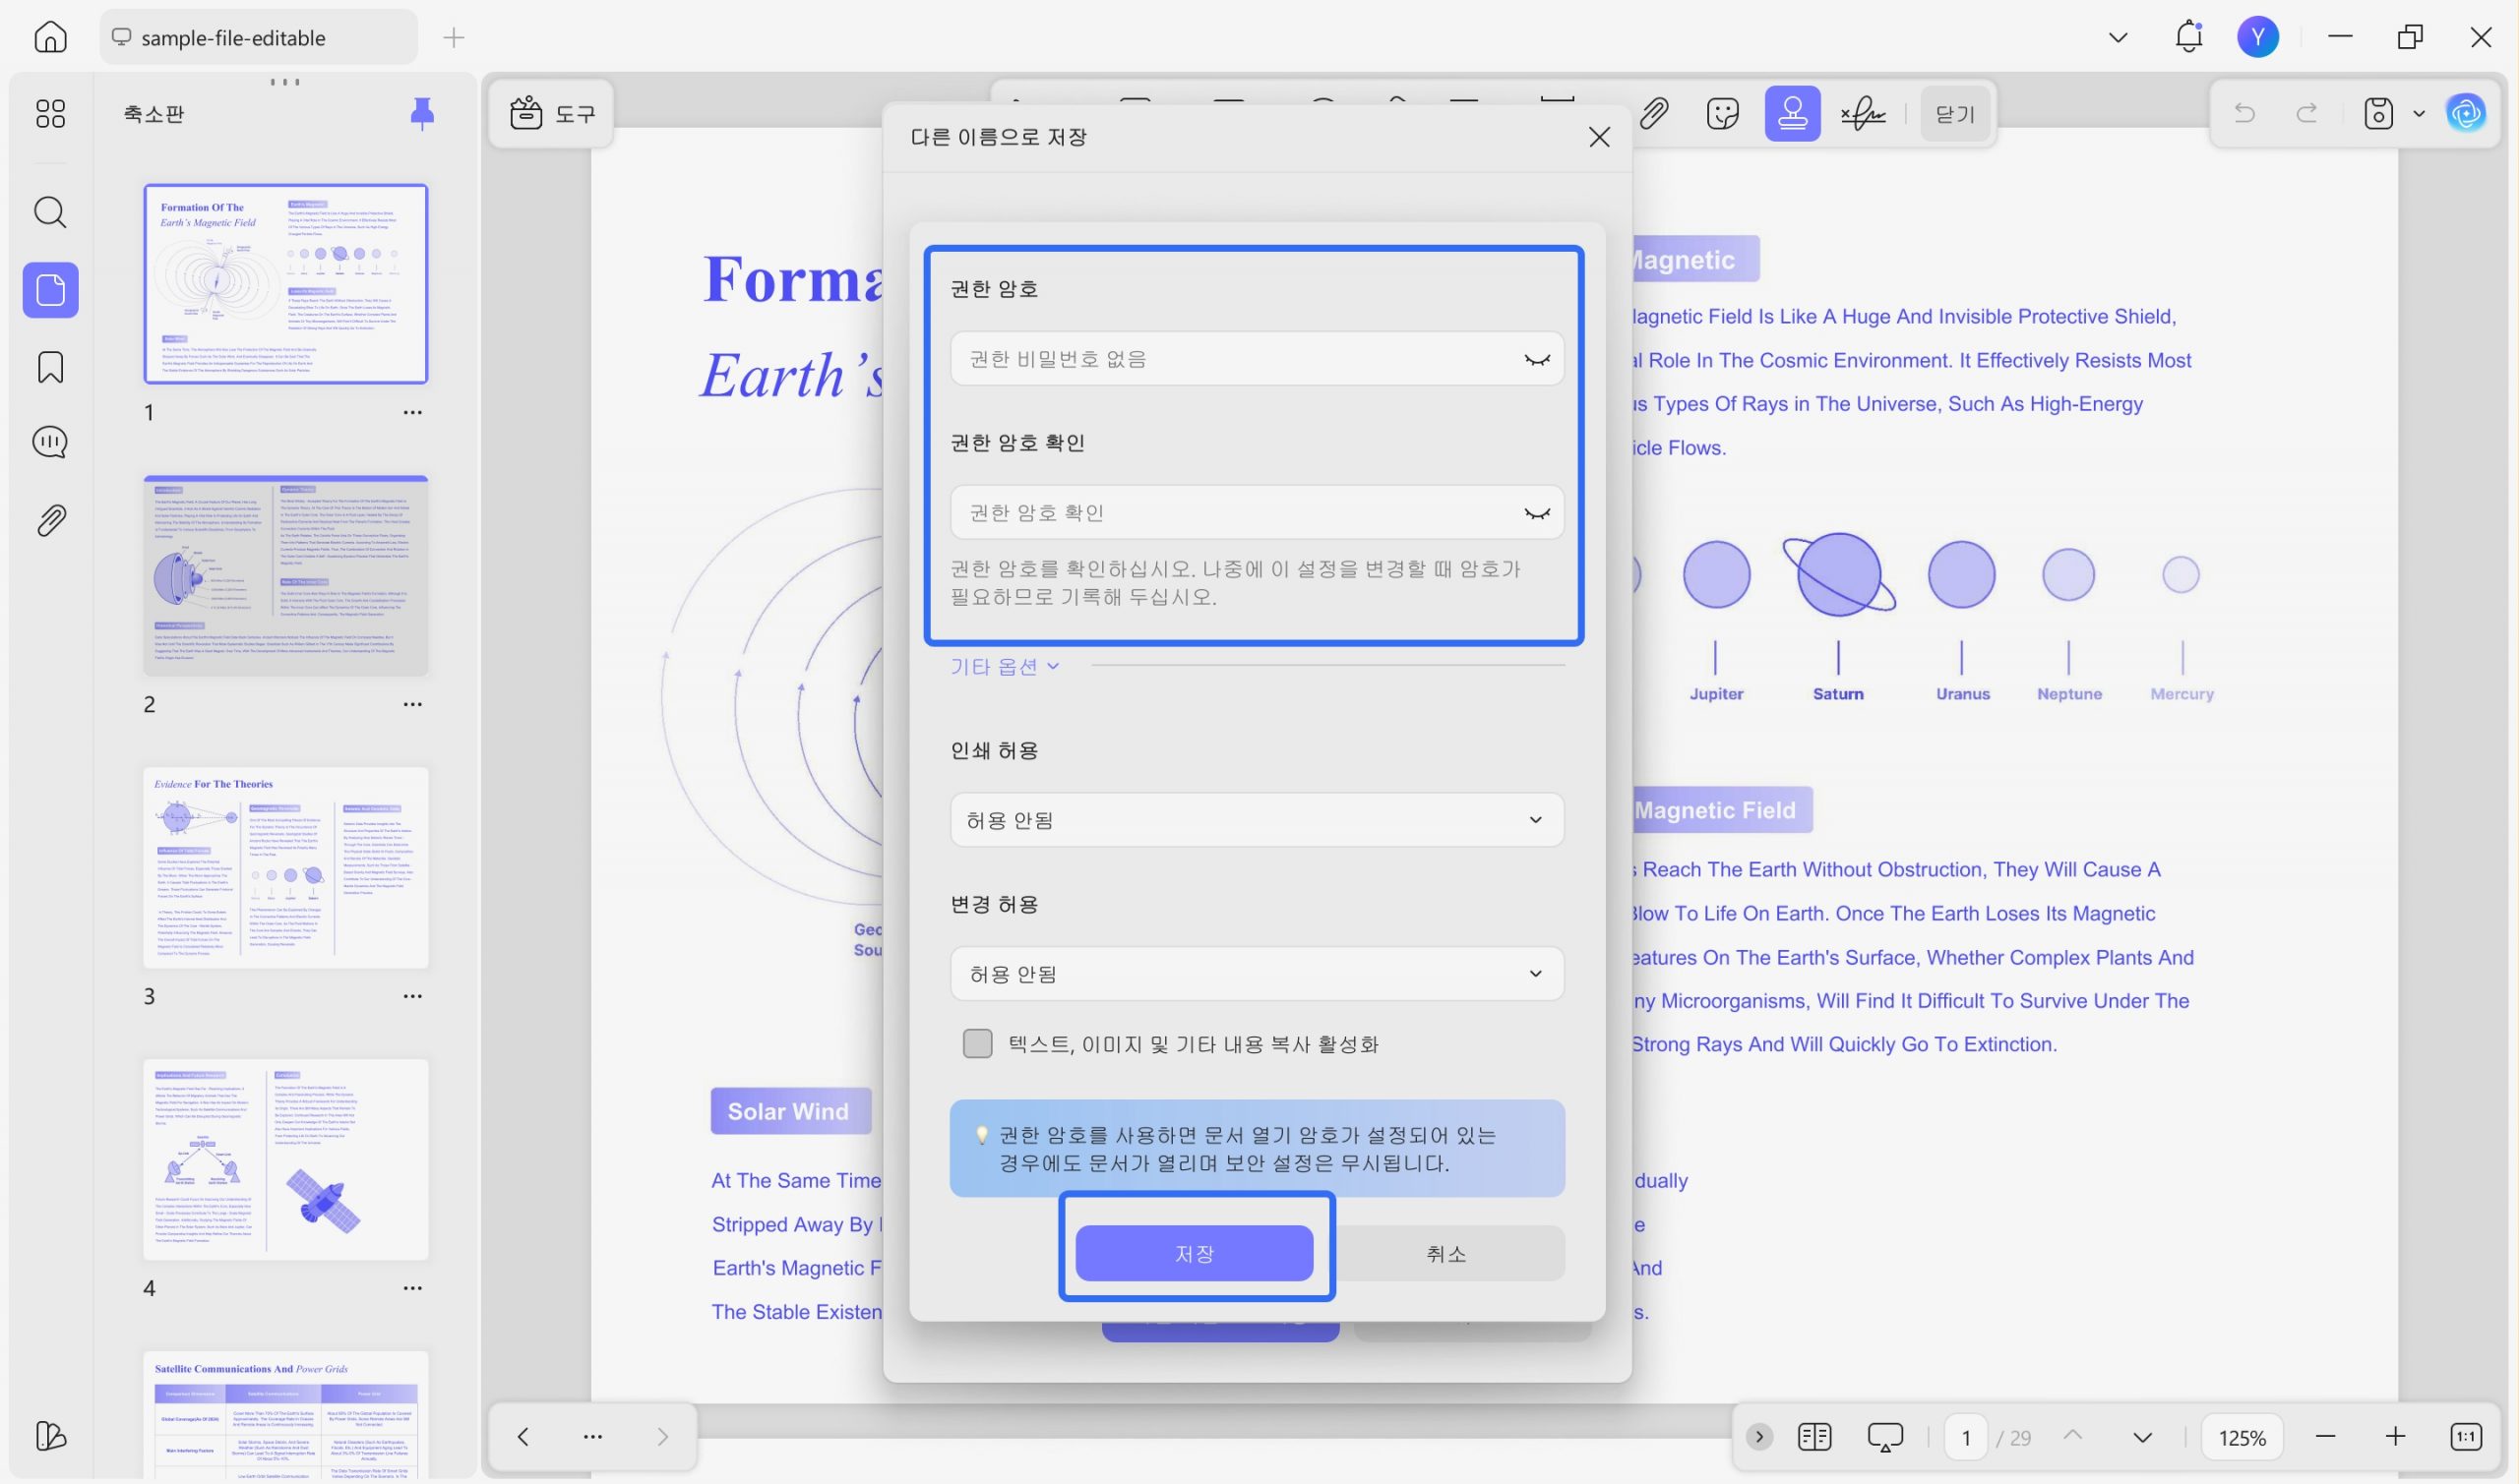Pin the thumbnail panel
Screen dimensions: 2519x1484
tap(422, 113)
